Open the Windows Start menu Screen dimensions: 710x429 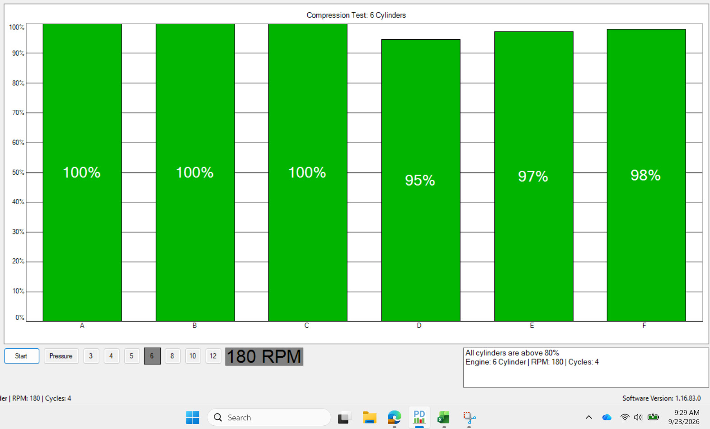coord(193,417)
